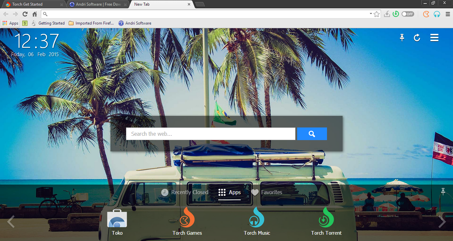The image size is (453, 241).
Task: Expand the address bar dropdown arrow
Action: point(371,14)
